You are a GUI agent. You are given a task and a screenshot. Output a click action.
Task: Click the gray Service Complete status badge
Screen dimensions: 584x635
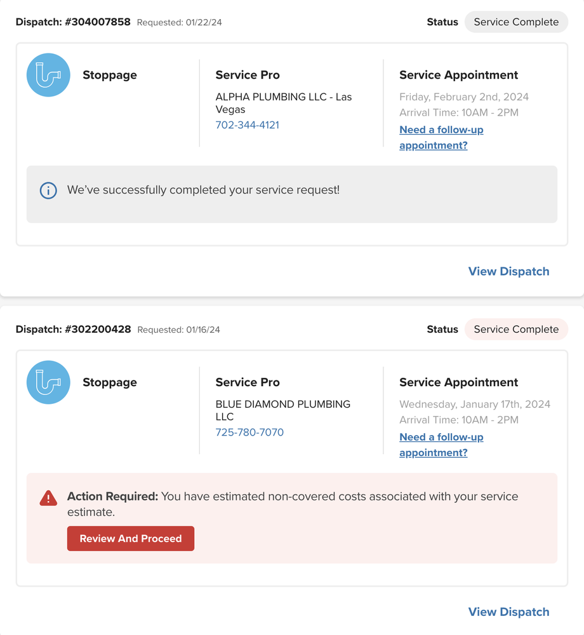tap(515, 22)
